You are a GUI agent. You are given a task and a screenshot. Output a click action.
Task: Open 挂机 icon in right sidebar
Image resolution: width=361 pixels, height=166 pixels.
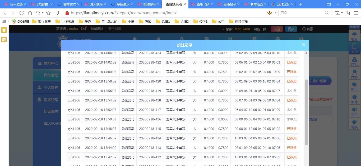coord(354,61)
